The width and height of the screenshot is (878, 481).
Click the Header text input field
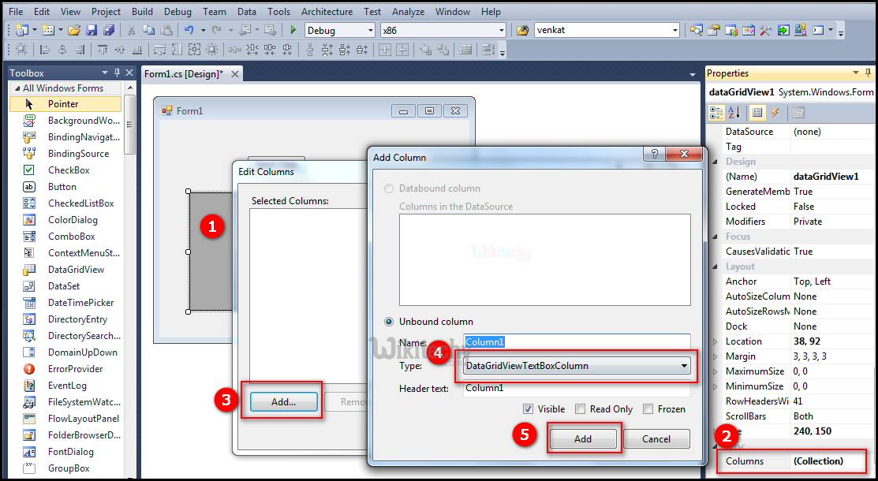pyautogui.click(x=576, y=388)
